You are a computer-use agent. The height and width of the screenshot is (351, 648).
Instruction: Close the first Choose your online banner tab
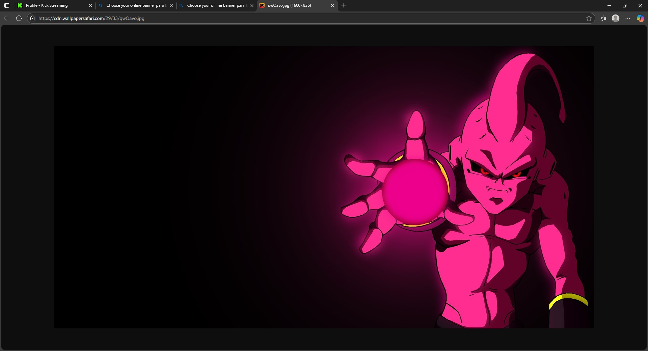point(171,5)
